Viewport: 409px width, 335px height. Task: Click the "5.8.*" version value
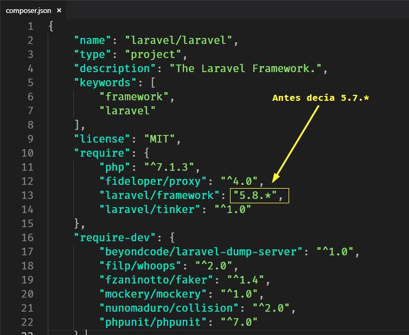[255, 195]
